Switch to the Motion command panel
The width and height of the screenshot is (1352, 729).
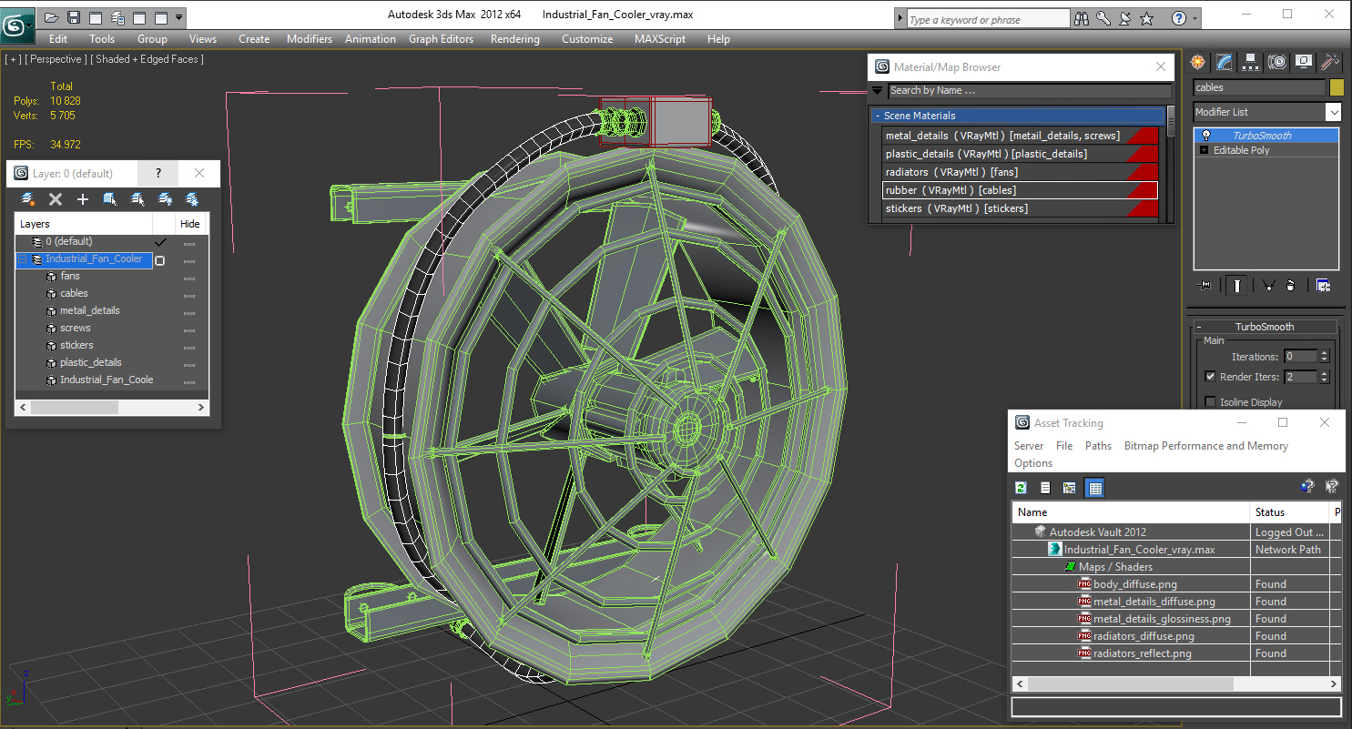coord(1277,62)
